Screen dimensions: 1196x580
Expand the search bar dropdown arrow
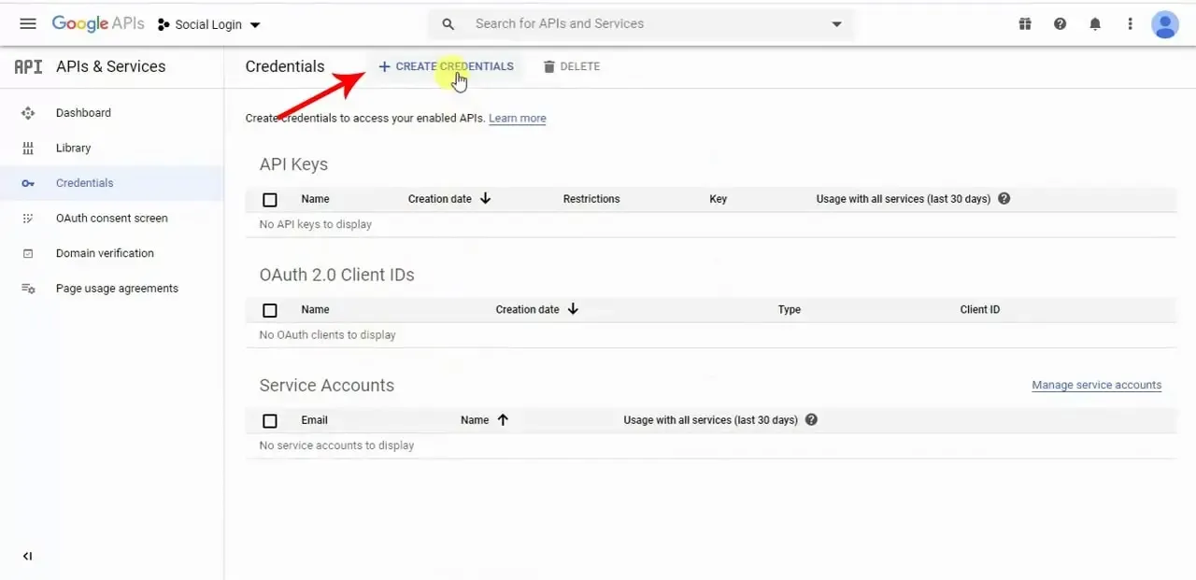[837, 24]
